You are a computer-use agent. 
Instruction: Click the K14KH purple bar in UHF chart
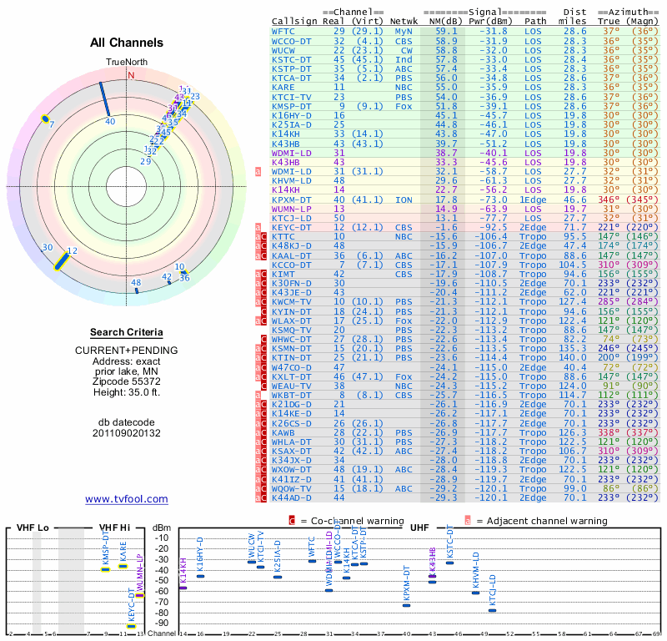click(x=183, y=588)
